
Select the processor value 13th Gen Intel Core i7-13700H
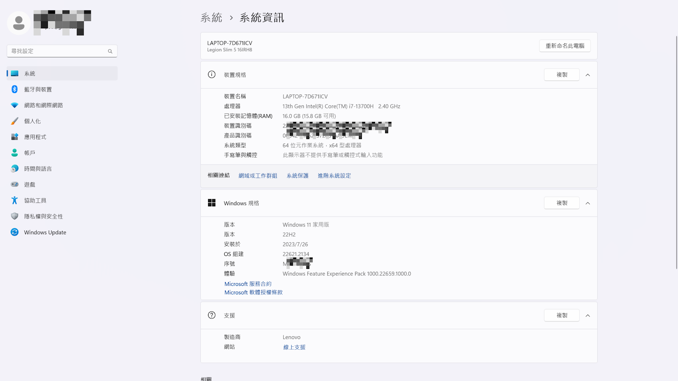[341, 106]
